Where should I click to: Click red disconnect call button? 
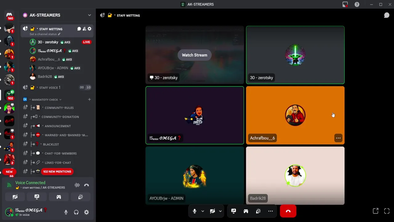(288, 211)
